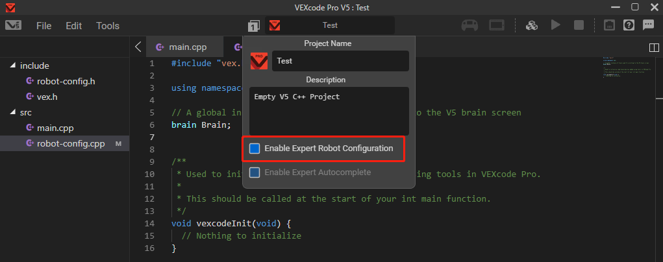
Task: Click the VEXcode logo in title bar
Action: click(x=11, y=7)
